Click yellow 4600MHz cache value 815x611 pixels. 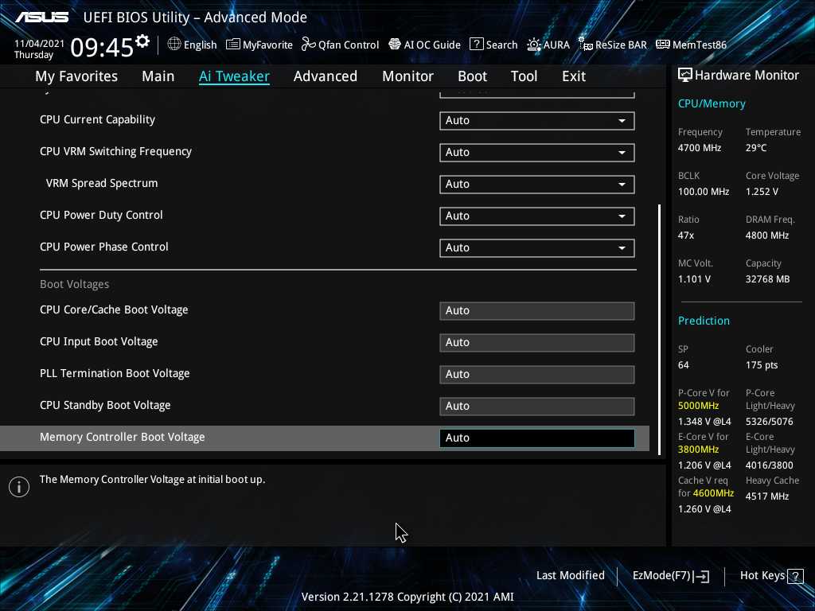pyautogui.click(x=713, y=493)
